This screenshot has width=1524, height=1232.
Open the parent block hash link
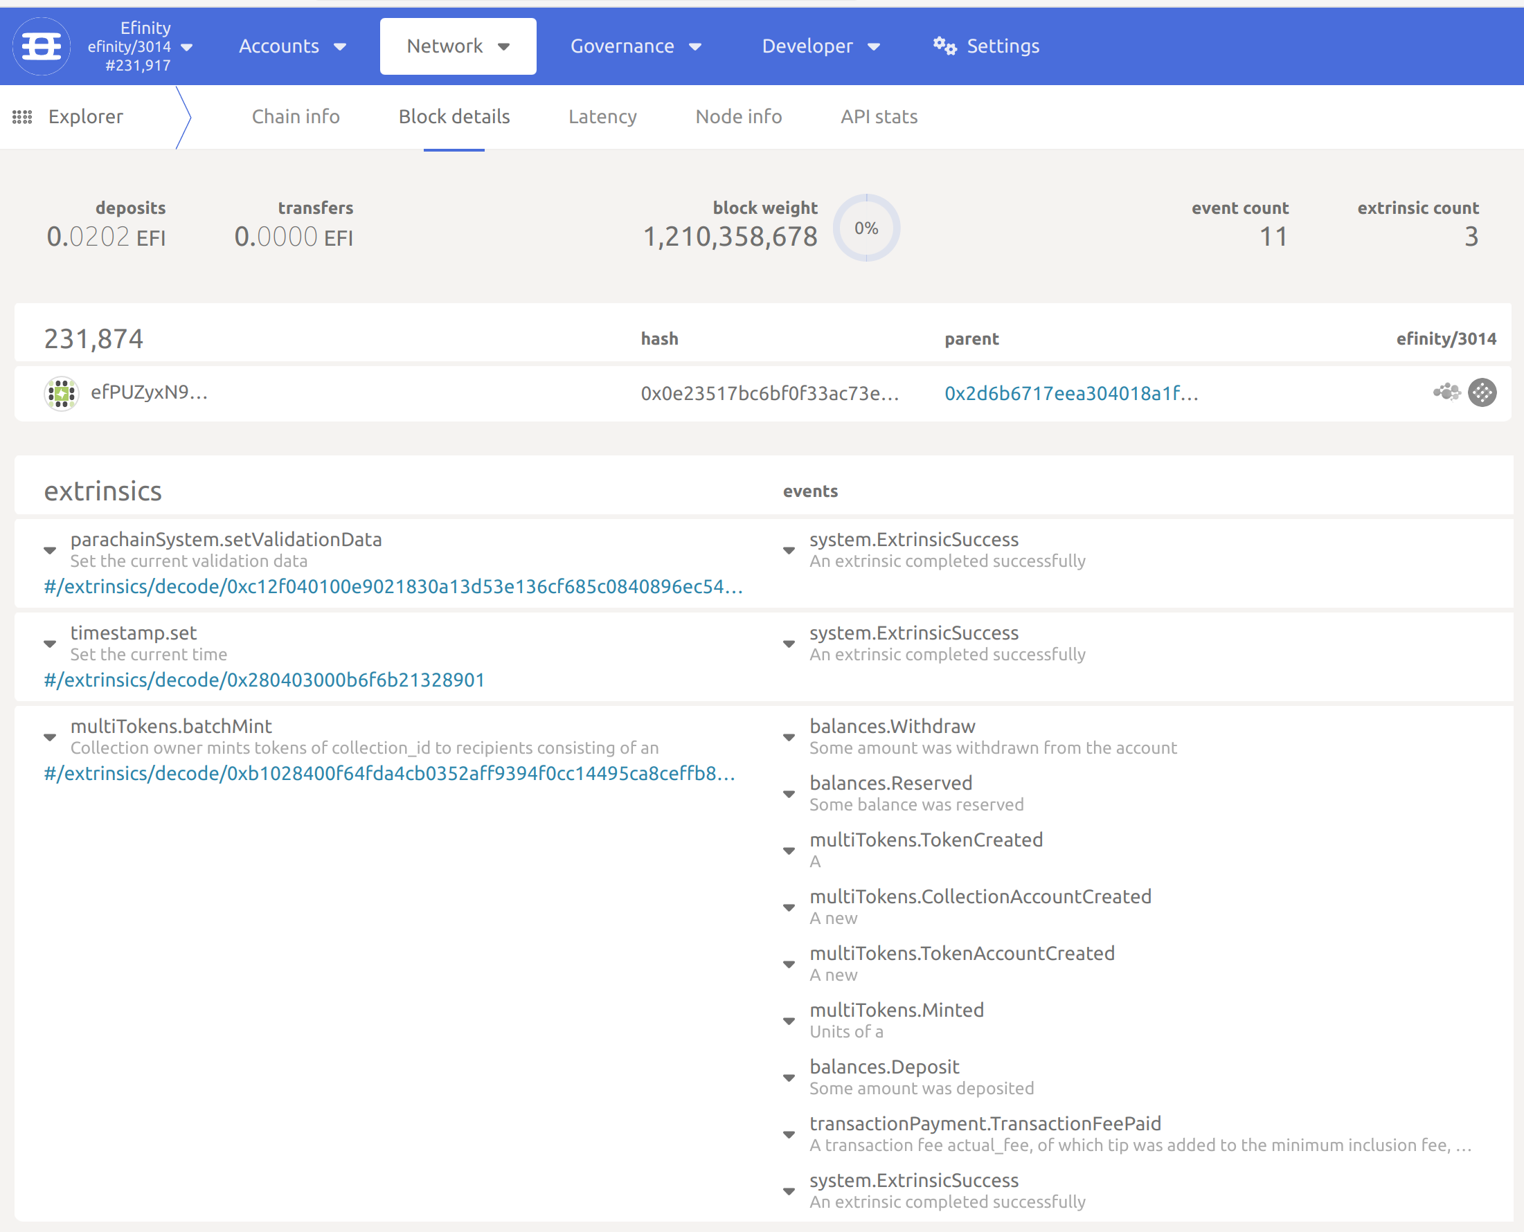click(x=1071, y=393)
